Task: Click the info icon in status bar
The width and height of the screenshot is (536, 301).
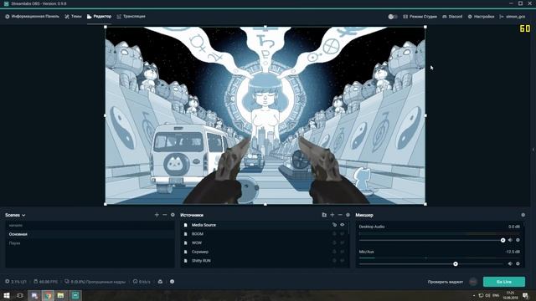Action: point(172,282)
